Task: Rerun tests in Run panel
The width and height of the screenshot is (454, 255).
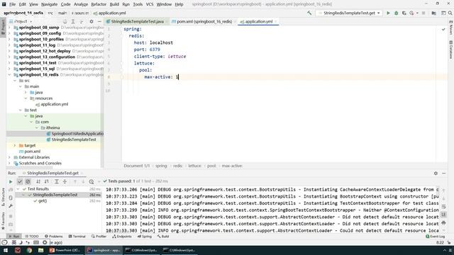Action: 11,181
